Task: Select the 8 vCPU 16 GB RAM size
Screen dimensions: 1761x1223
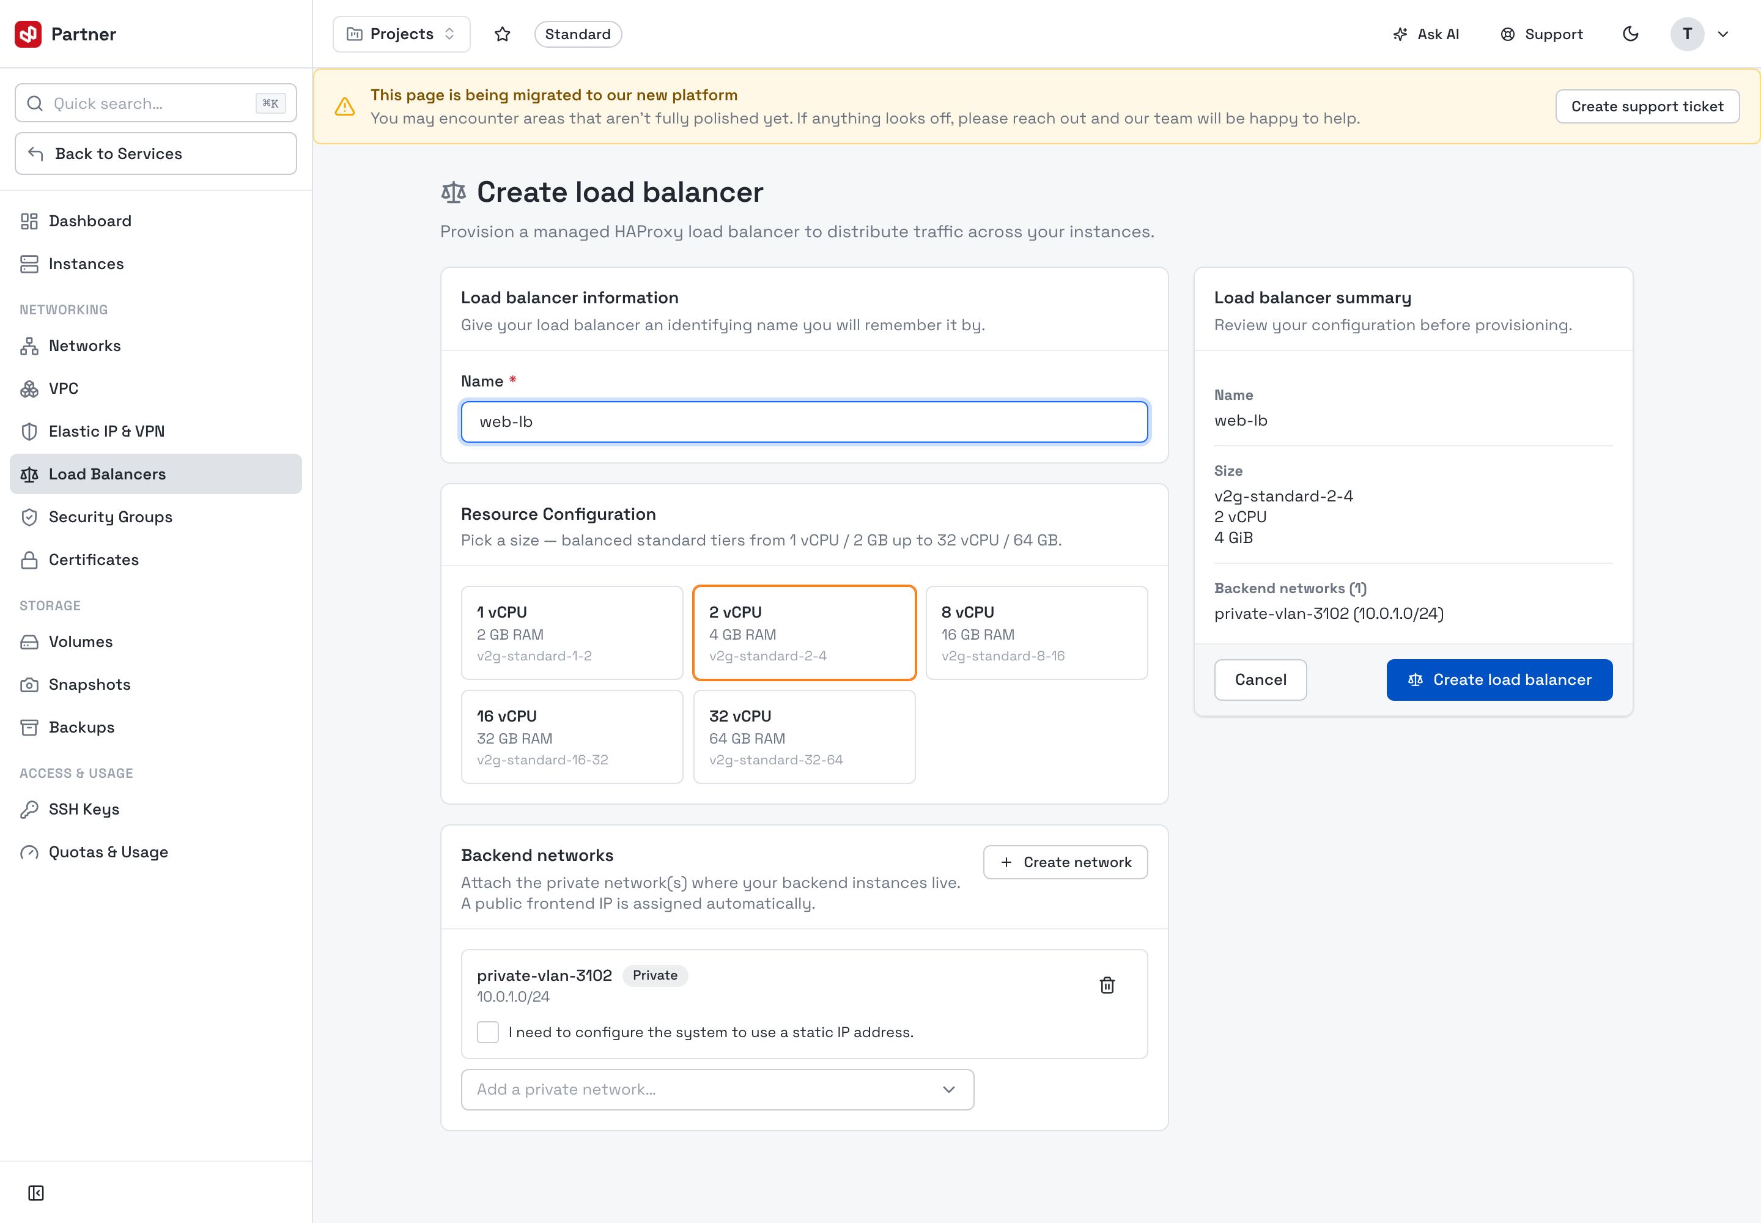Action: pyautogui.click(x=1037, y=633)
